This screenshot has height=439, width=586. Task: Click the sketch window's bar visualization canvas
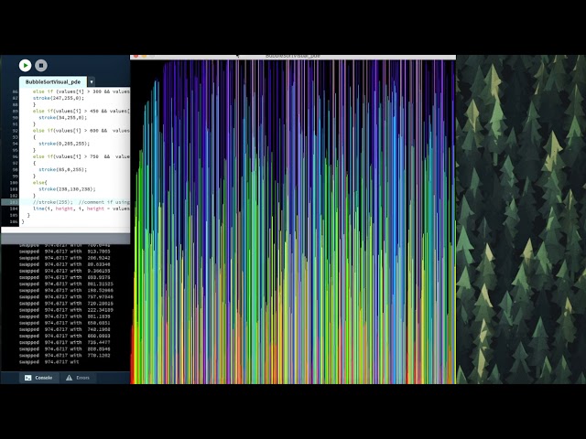point(293,221)
